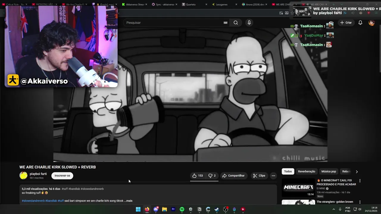Click El MINE channel name
Screen dimensions: 381x214
[x=321, y=188]
